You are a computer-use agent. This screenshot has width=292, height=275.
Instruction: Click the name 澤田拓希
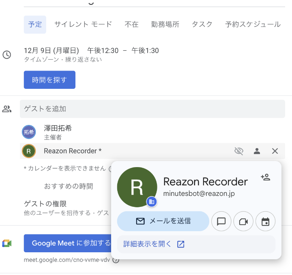click(58, 128)
